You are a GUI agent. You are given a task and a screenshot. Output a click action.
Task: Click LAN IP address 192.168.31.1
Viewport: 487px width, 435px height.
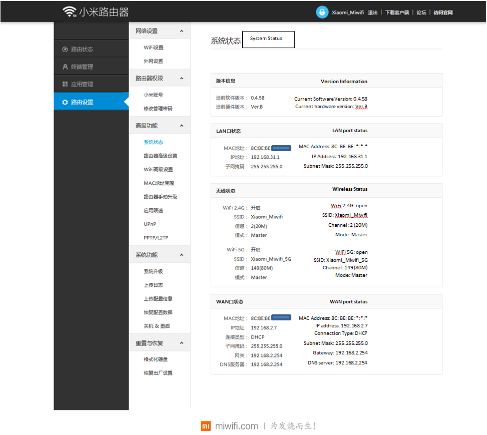pyautogui.click(x=265, y=157)
